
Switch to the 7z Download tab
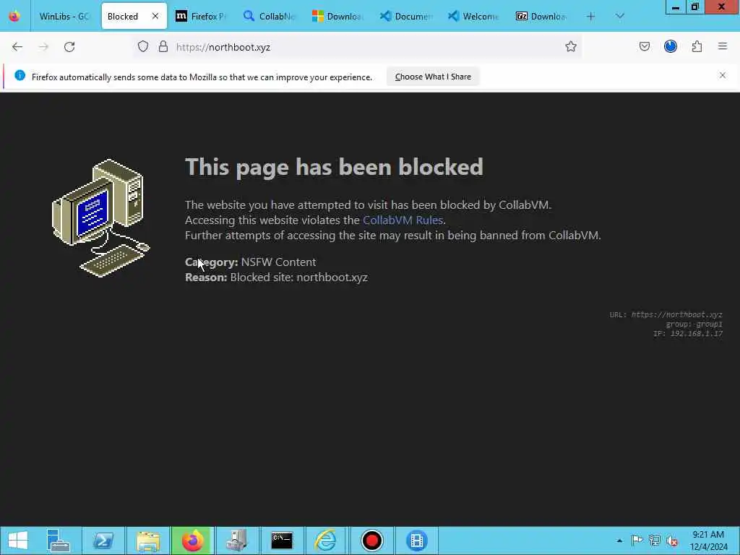[x=541, y=16]
